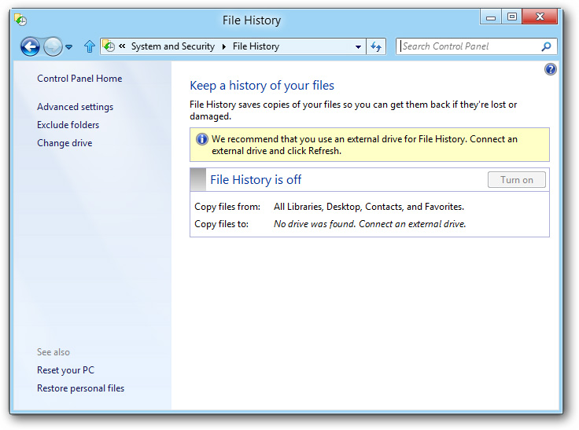This screenshot has height=430, width=579.
Task: Select File History breadcrumb
Action: [x=256, y=46]
